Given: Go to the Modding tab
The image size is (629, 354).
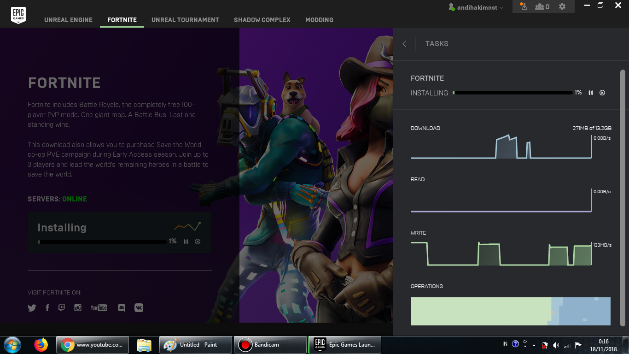Looking at the screenshot, I should point(319,20).
